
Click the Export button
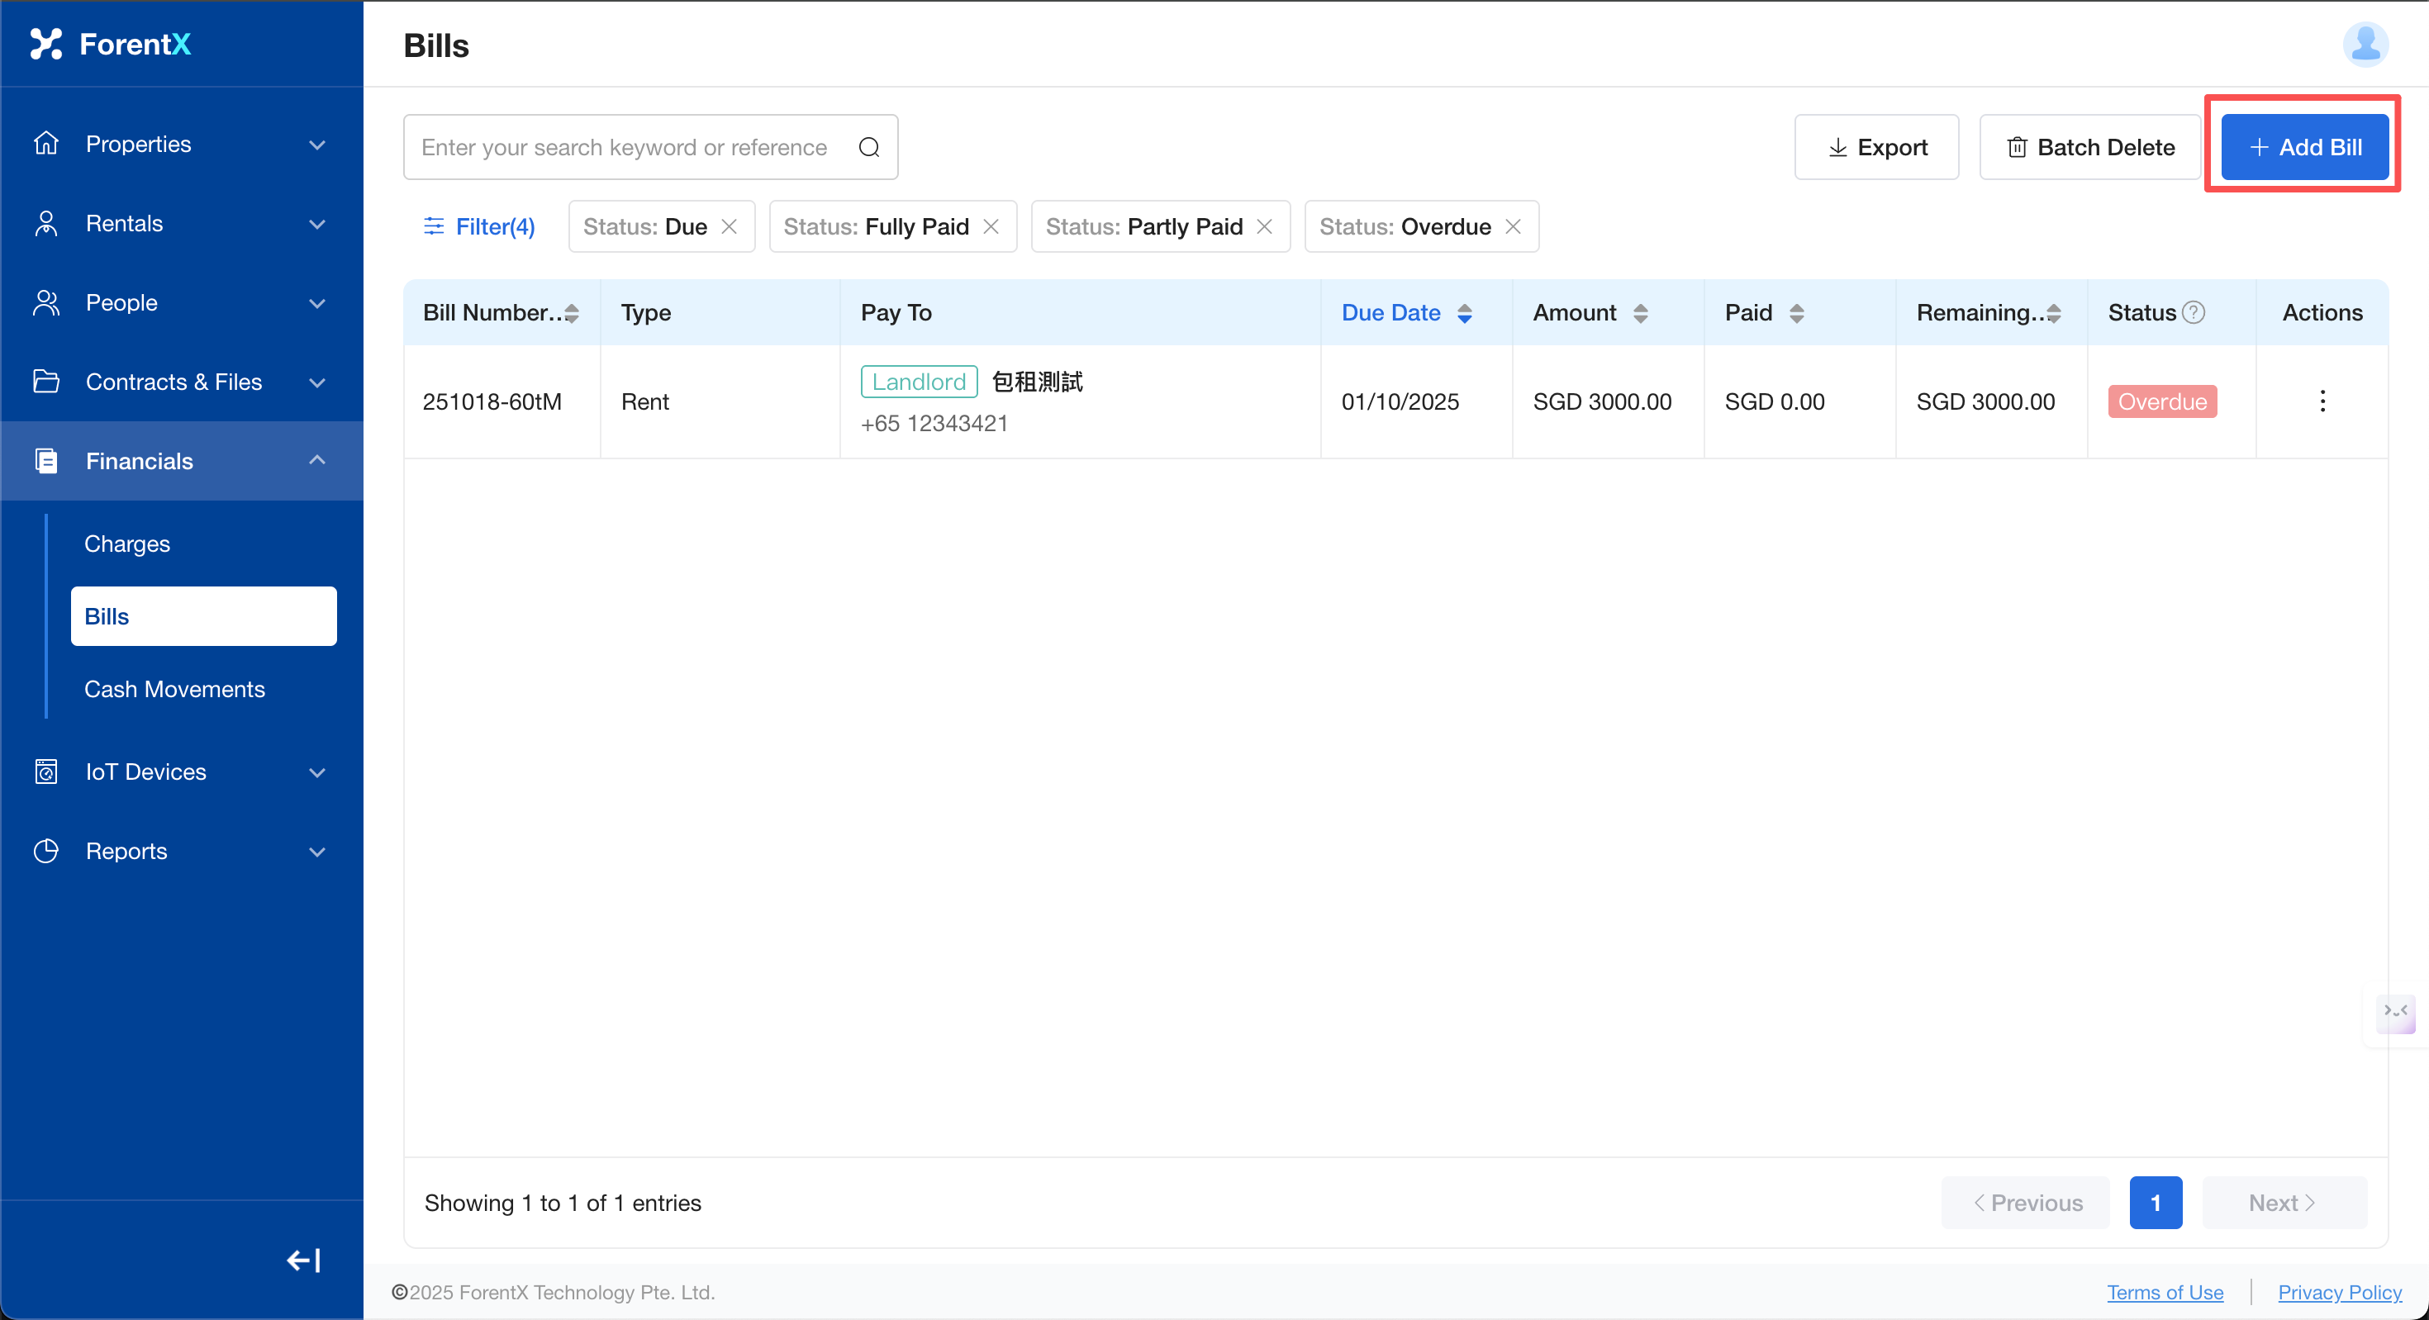(1875, 147)
